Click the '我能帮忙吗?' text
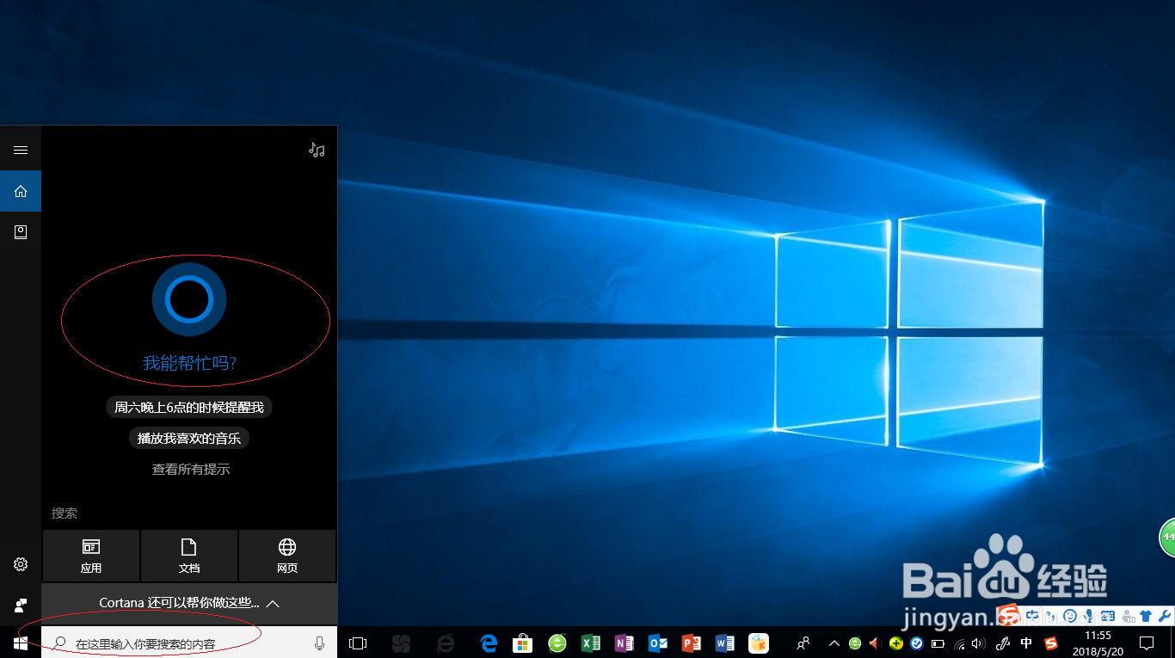The image size is (1175, 658). 189,364
